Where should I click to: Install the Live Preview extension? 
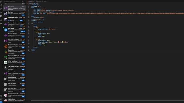tap(23, 31)
